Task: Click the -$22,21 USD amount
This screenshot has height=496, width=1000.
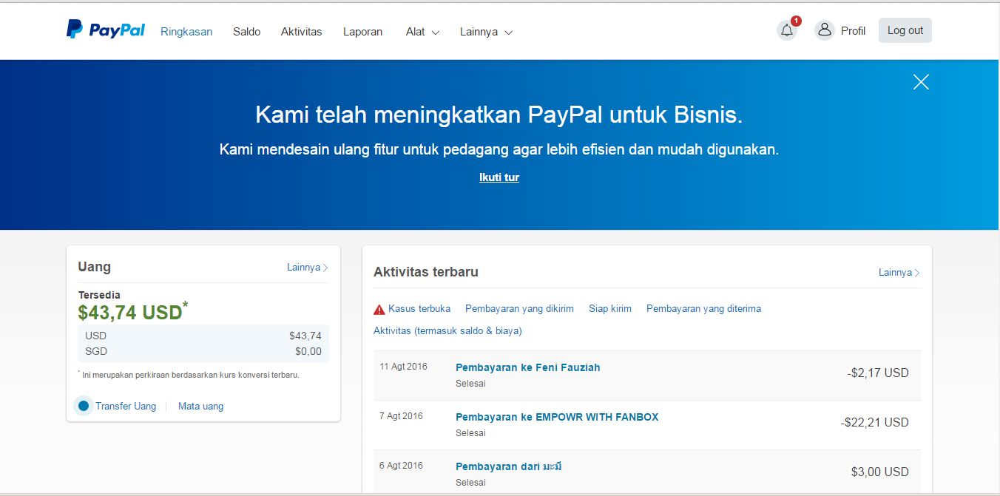Action: pyautogui.click(x=874, y=423)
